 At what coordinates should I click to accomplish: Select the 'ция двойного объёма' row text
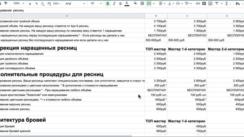click(14, 59)
